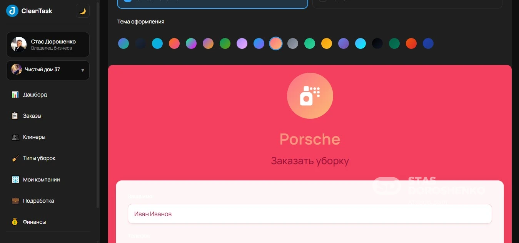
Task: Select the black theme color swatch
Action: (377, 43)
